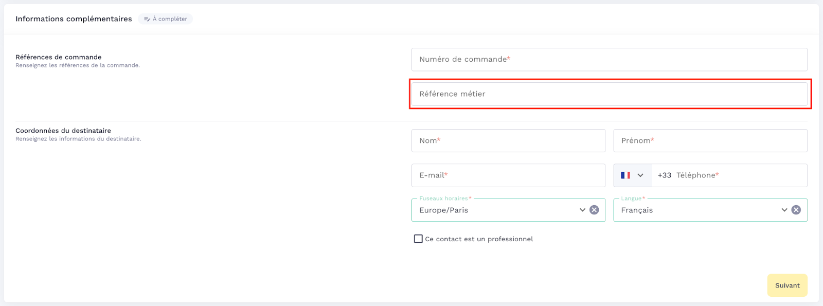Focus the Numéro de commande field
This screenshot has height=306, width=823.
click(609, 60)
